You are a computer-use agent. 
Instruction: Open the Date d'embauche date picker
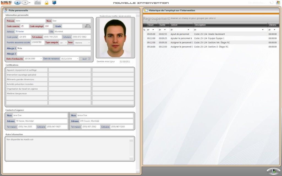pos(41,59)
